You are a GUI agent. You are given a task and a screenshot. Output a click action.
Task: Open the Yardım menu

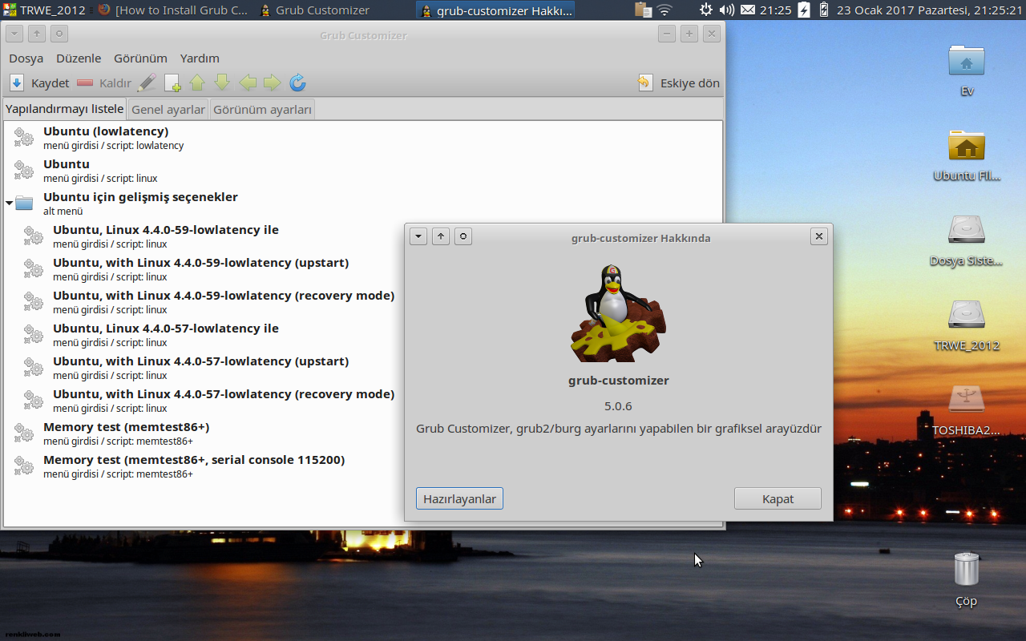pos(200,58)
